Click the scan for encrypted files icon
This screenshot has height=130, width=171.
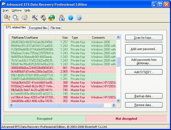coord(16,18)
